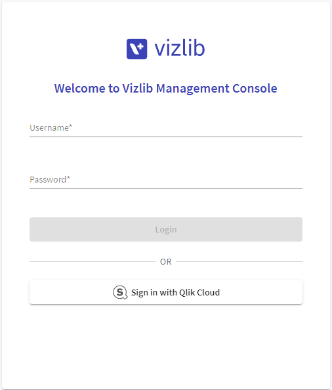The width and height of the screenshot is (332, 390).
Task: Click the Qlik Cloud logo icon
Action: click(120, 292)
